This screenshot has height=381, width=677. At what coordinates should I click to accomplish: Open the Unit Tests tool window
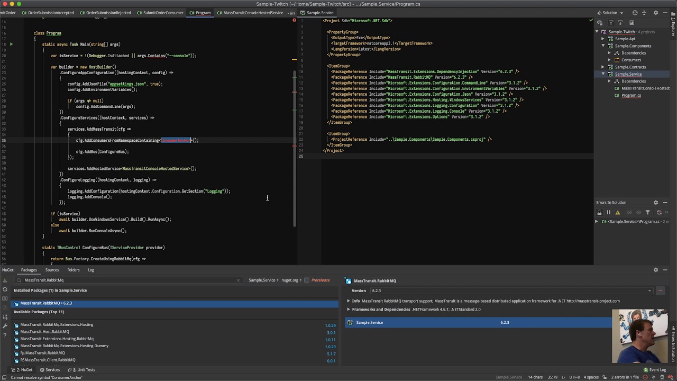[81, 370]
